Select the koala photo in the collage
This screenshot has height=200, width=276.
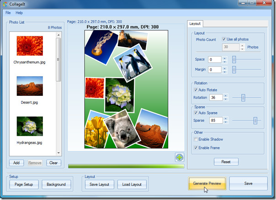pos(122,129)
